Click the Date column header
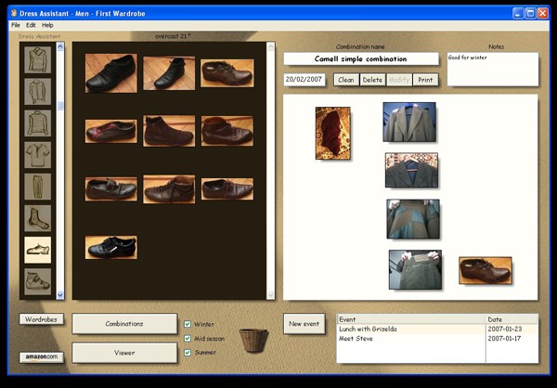This screenshot has width=557, height=388. (x=512, y=319)
